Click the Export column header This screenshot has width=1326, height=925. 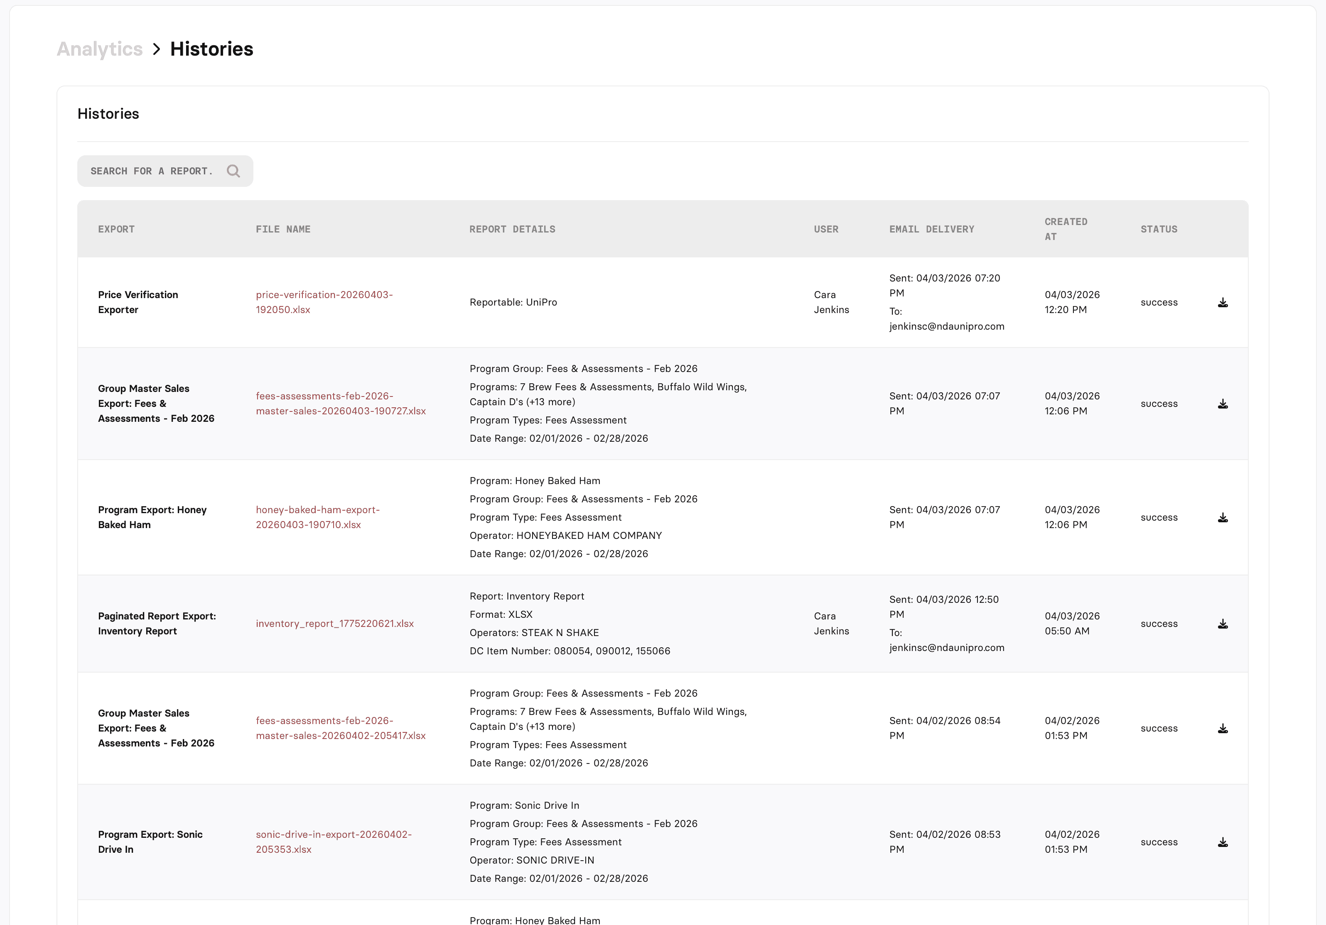tap(116, 229)
